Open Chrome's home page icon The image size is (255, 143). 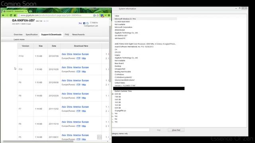coord(15,15)
